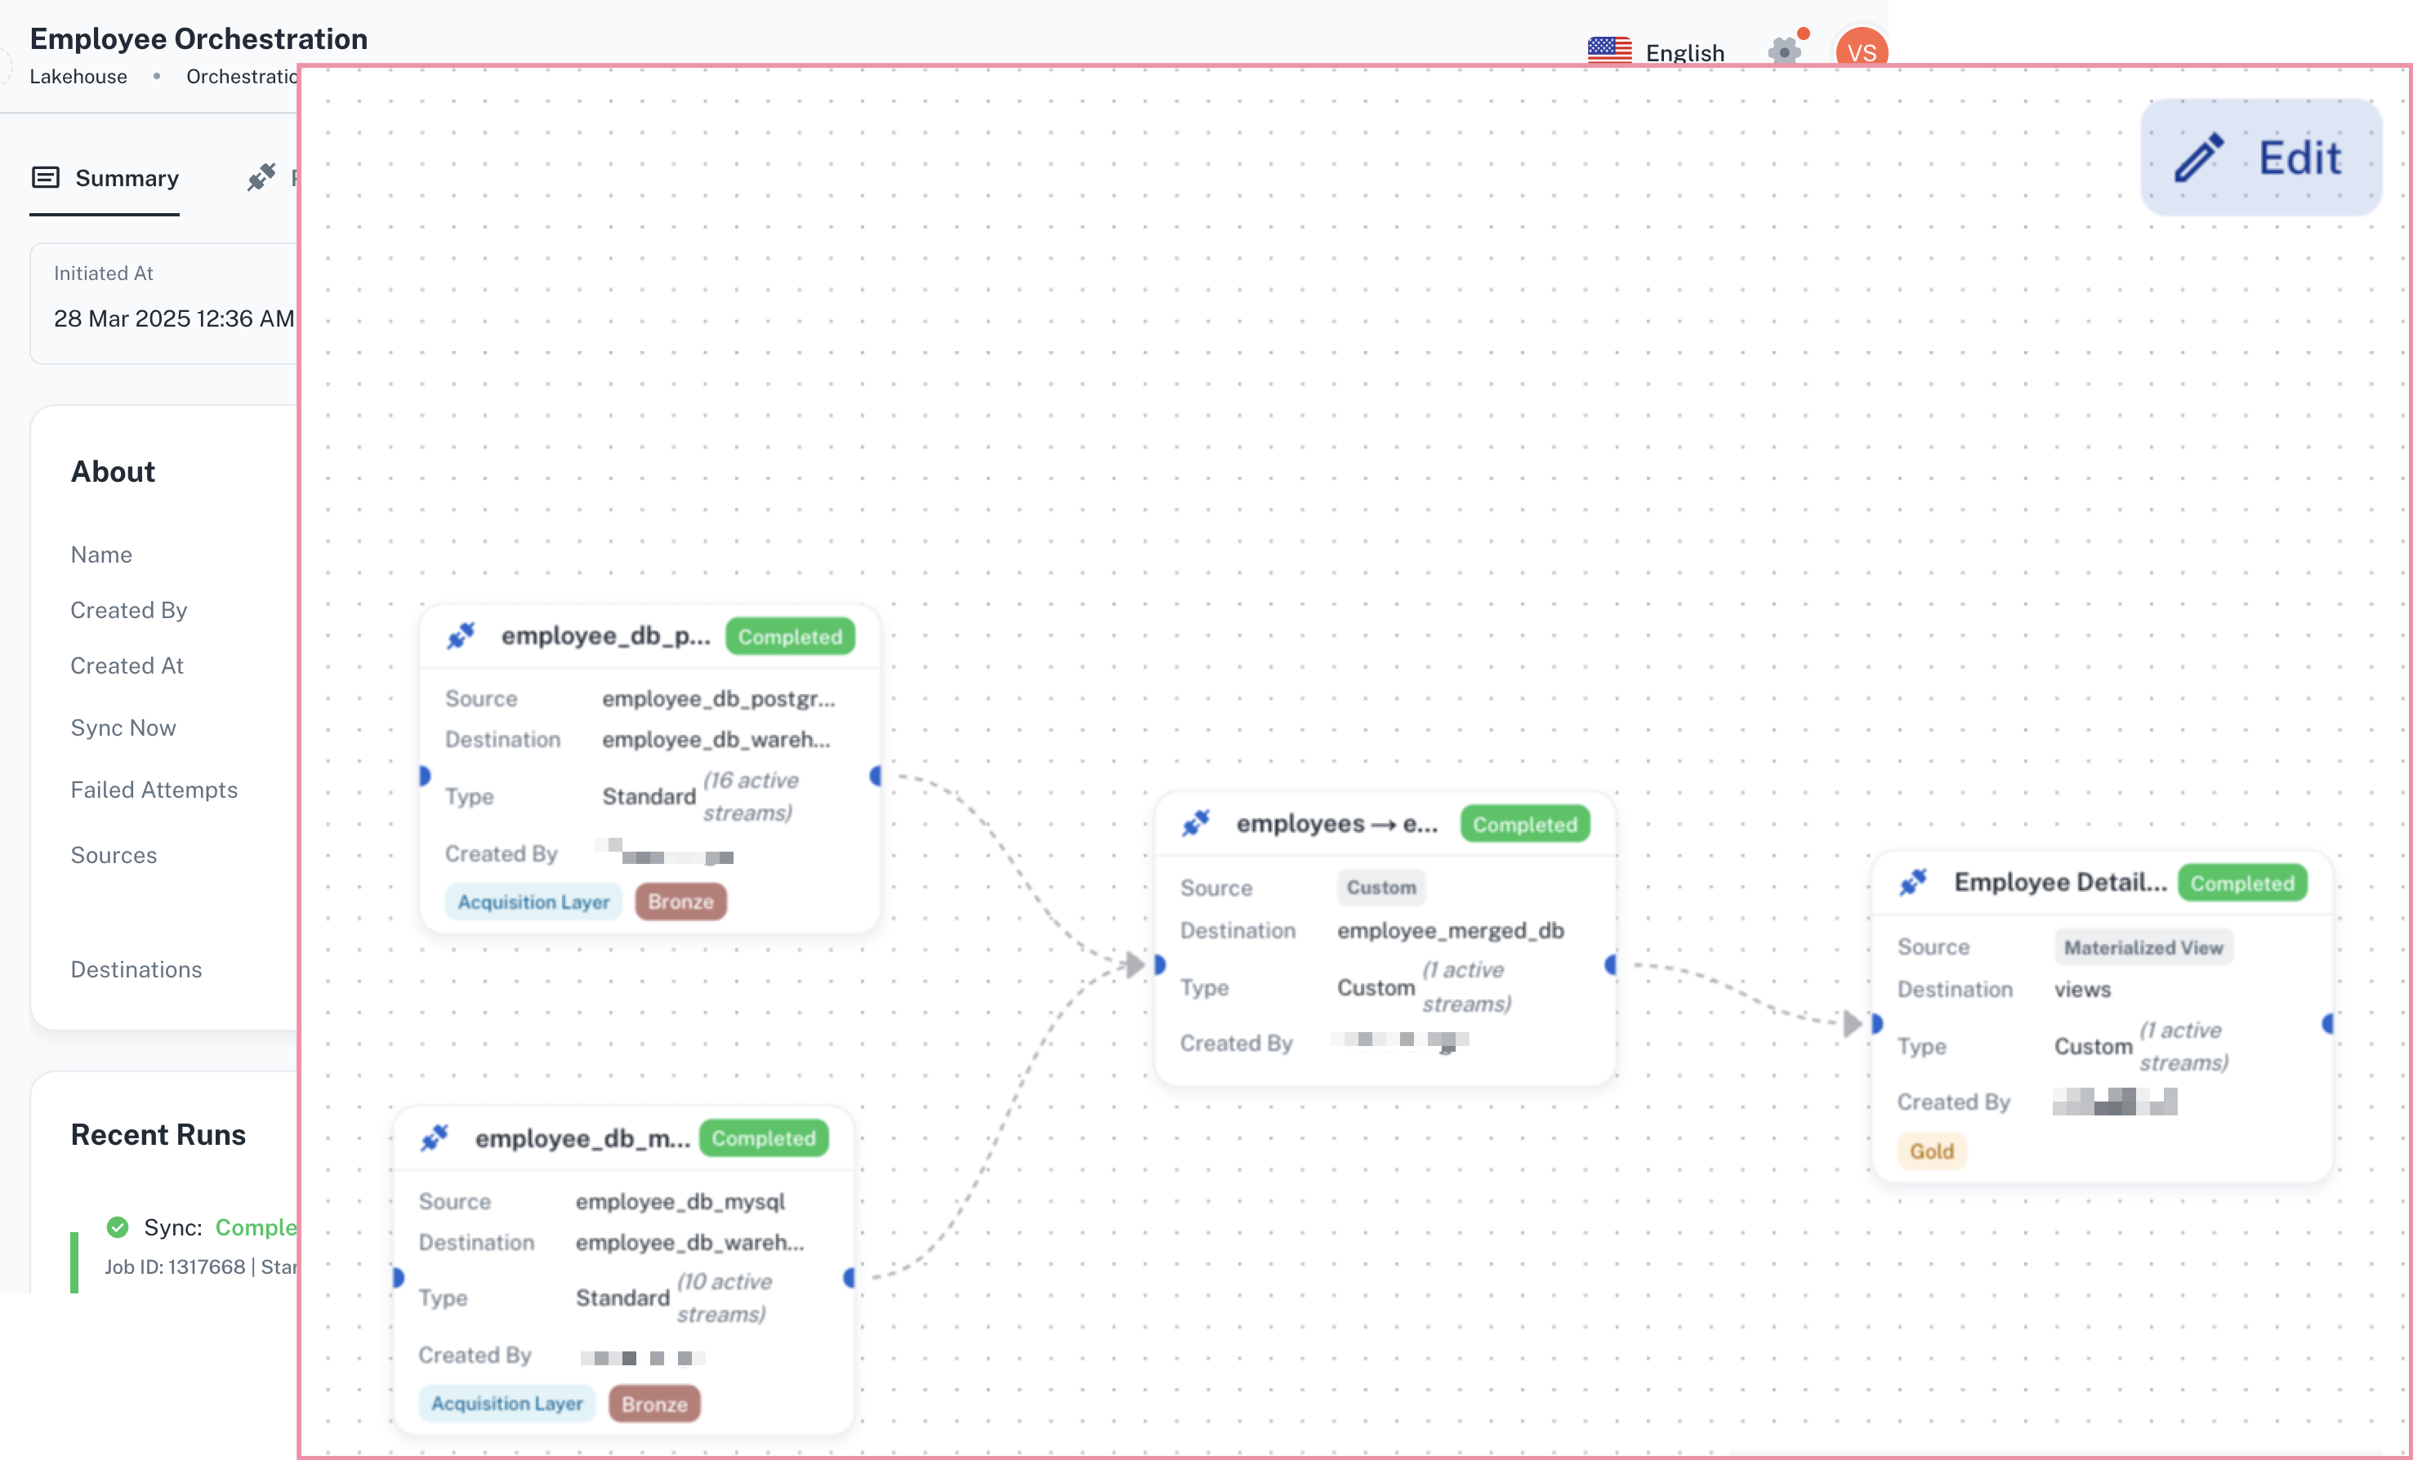
Task: Click the Custom source chip on the employees node
Action: coord(1380,887)
